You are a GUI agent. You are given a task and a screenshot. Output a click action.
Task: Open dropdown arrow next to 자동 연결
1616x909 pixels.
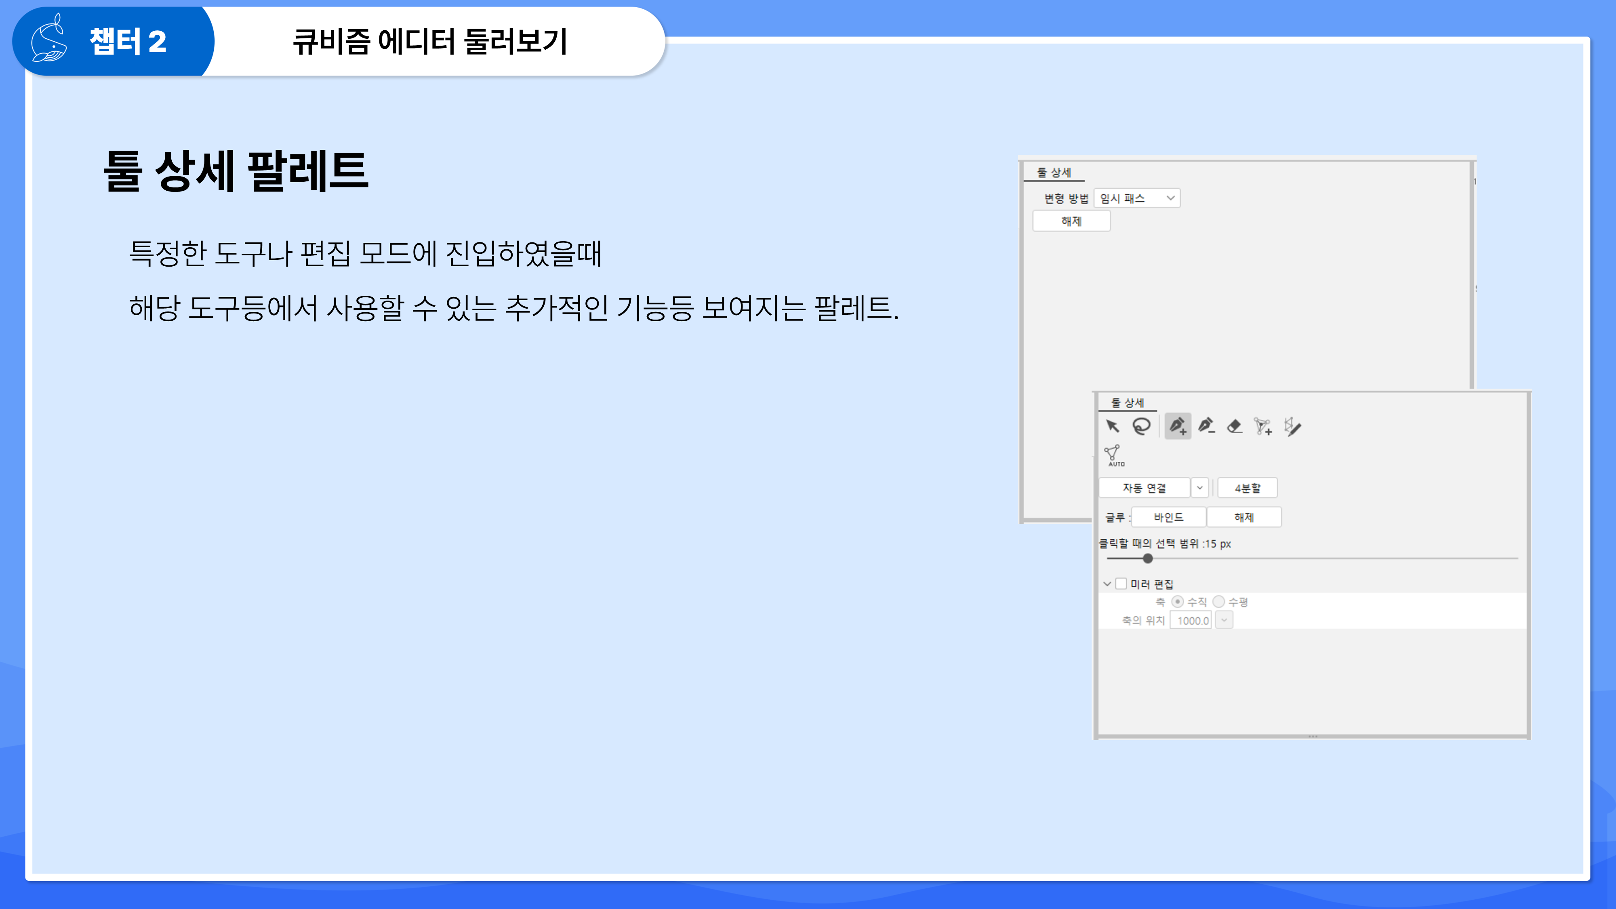tap(1199, 488)
